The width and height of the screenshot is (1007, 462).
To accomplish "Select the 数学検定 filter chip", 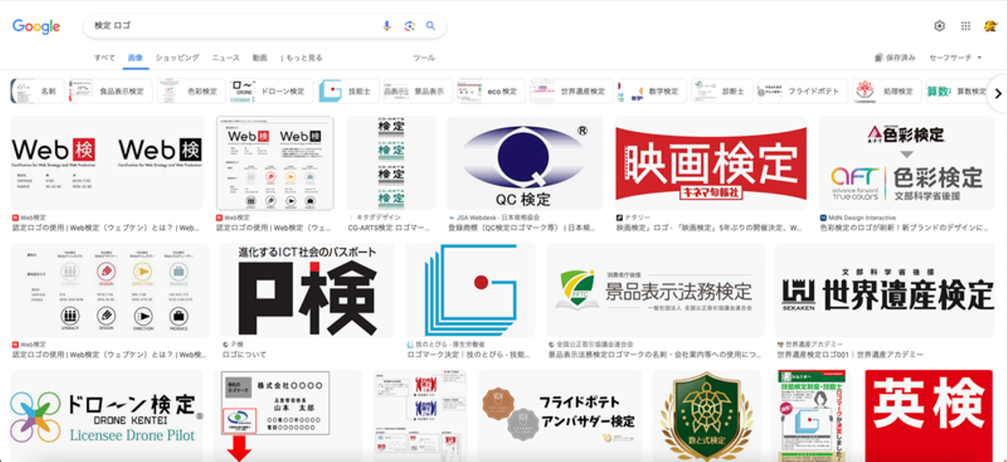I will pyautogui.click(x=652, y=91).
